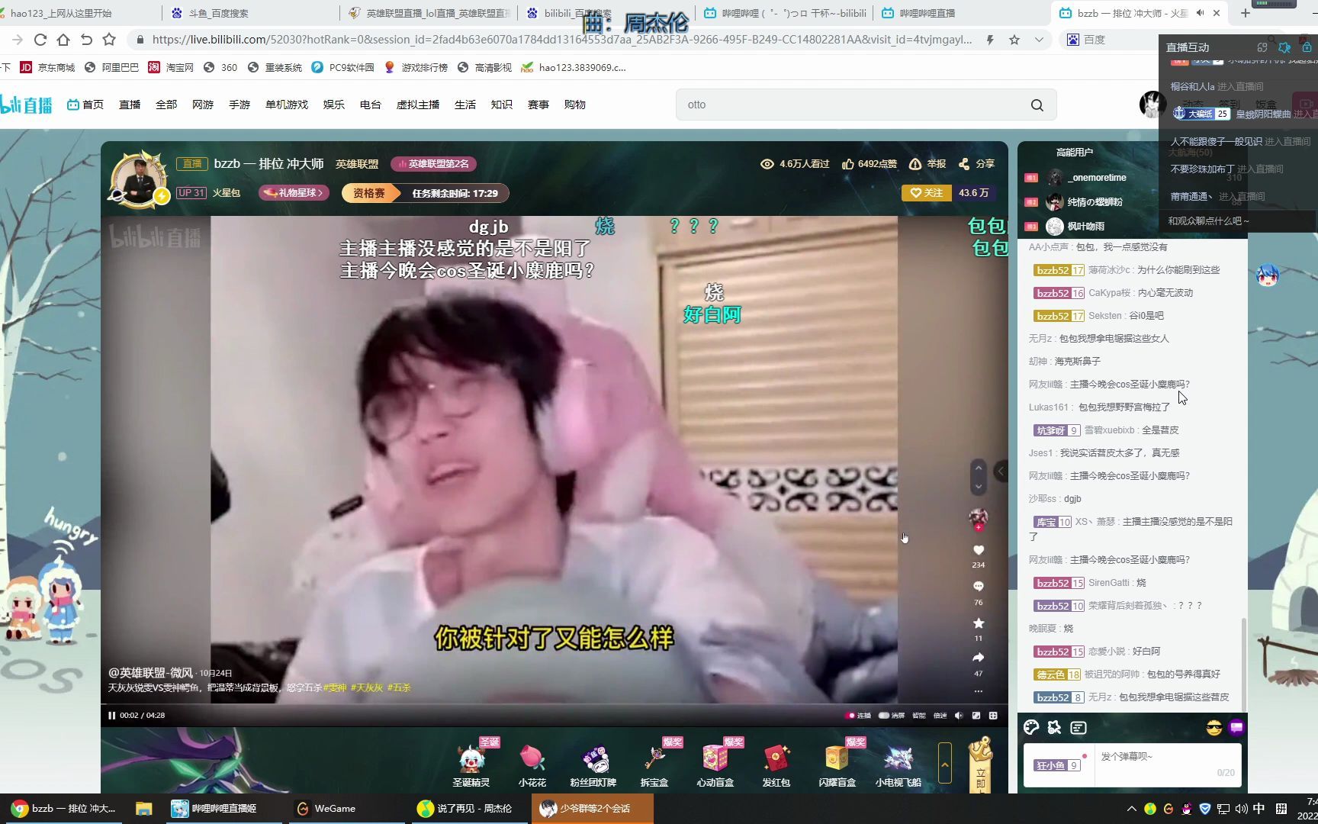Open 购物 navigation item
Viewport: 1318px width, 824px height.
[x=575, y=105]
